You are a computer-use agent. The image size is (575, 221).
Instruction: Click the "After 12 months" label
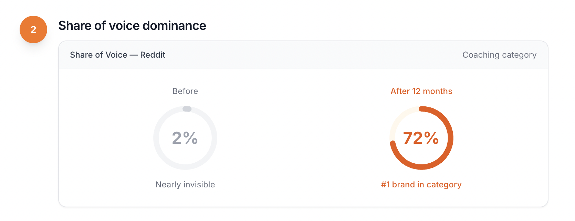click(421, 91)
